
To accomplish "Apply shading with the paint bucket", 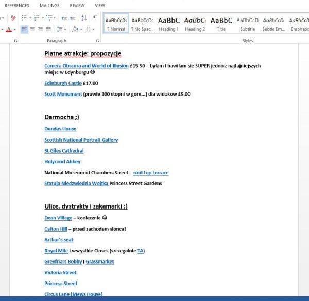I will [75, 29].
